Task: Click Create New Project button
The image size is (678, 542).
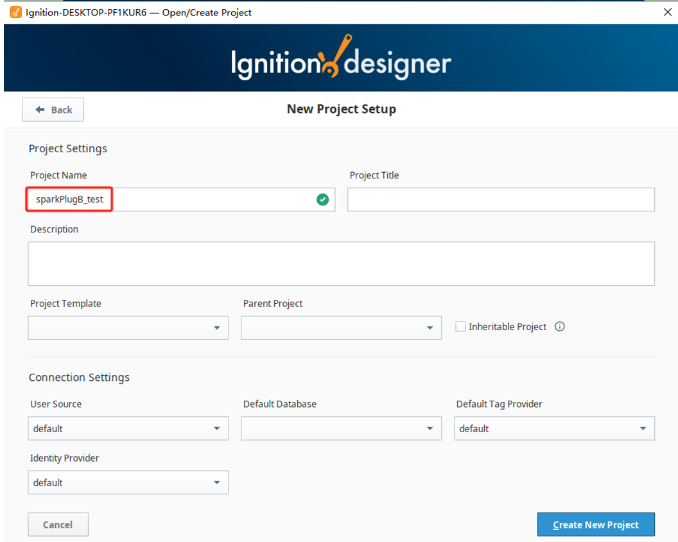Action: (596, 525)
